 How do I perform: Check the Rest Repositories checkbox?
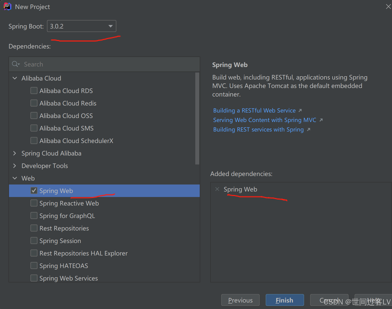click(34, 228)
